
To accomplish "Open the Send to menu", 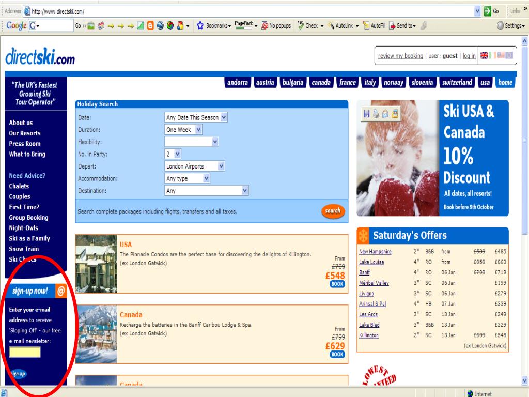I will (x=402, y=26).
